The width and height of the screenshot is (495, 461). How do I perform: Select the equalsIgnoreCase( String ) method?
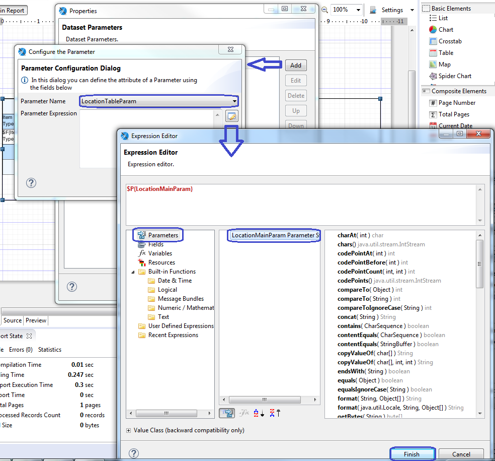384,389
